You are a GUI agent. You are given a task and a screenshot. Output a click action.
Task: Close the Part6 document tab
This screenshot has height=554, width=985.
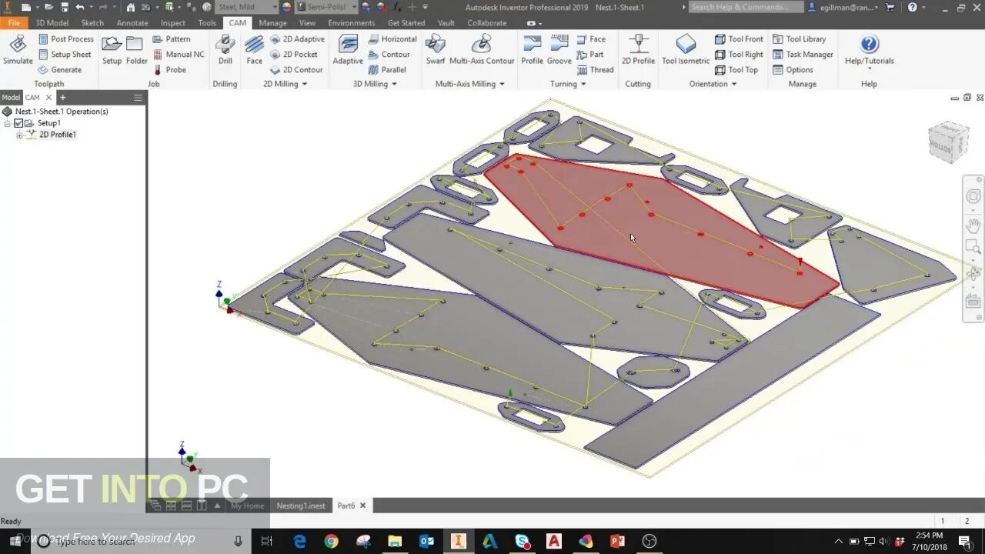tap(362, 506)
